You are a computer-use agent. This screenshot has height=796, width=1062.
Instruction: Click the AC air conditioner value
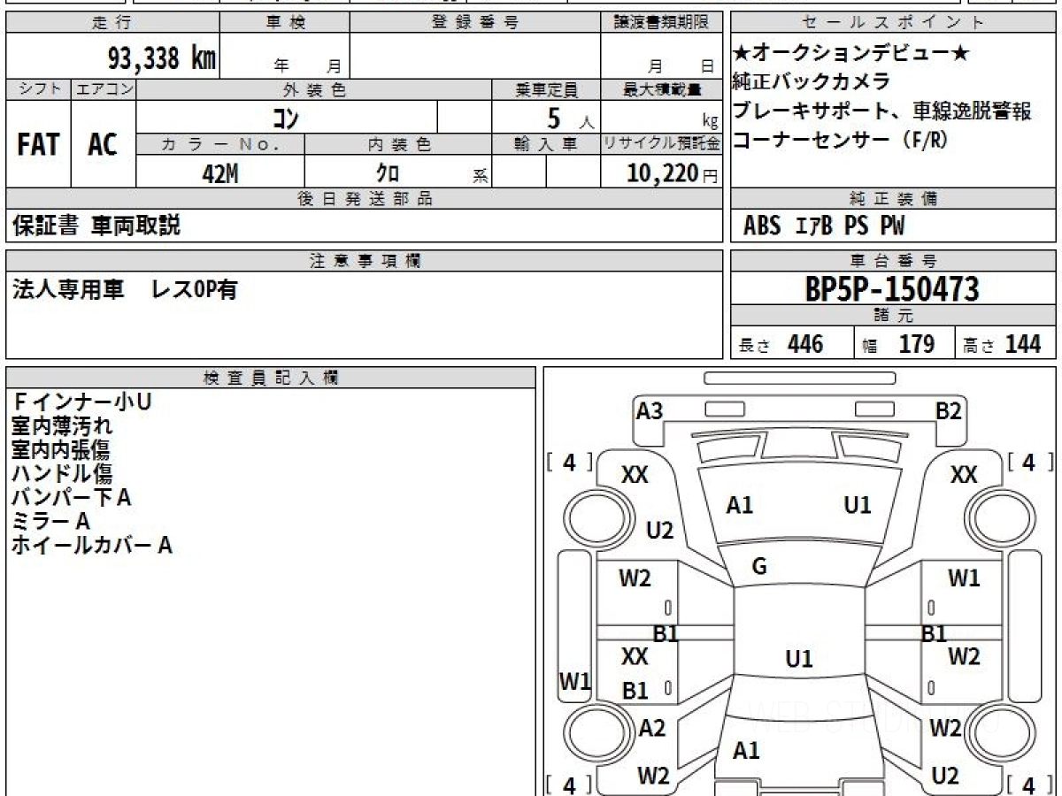pos(103,145)
